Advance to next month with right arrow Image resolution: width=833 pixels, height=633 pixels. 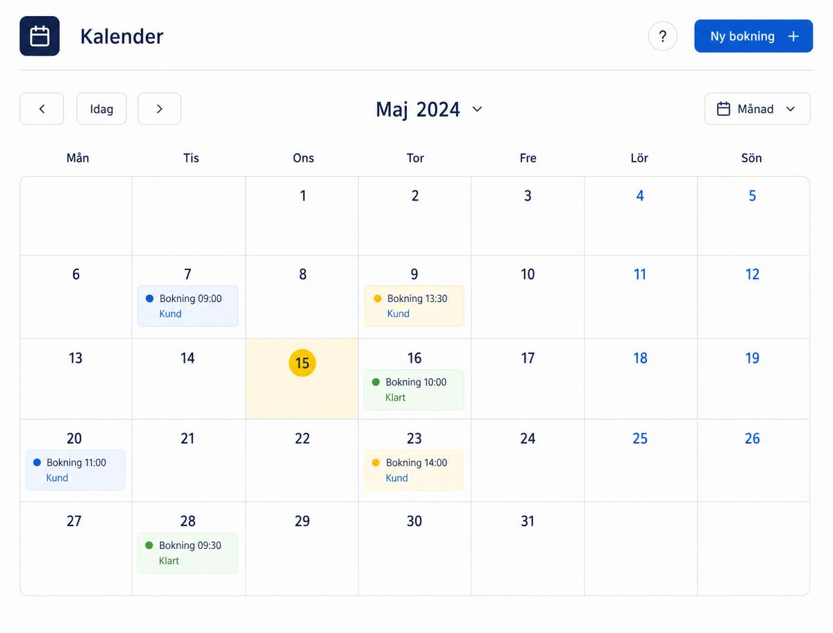(160, 109)
